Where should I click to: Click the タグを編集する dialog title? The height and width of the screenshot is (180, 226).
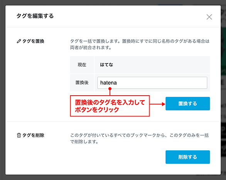tap(35, 16)
